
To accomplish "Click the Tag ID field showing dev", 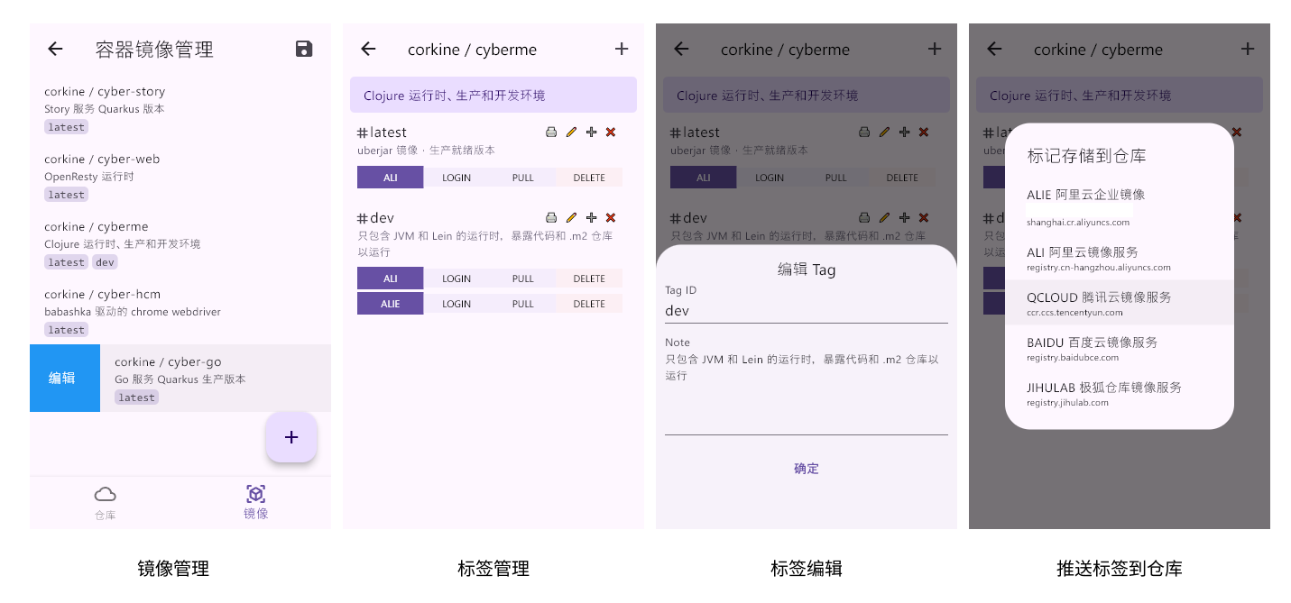I will (x=806, y=309).
